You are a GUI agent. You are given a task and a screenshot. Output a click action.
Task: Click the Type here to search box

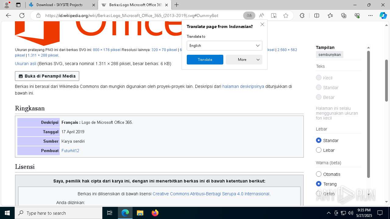click(58, 213)
